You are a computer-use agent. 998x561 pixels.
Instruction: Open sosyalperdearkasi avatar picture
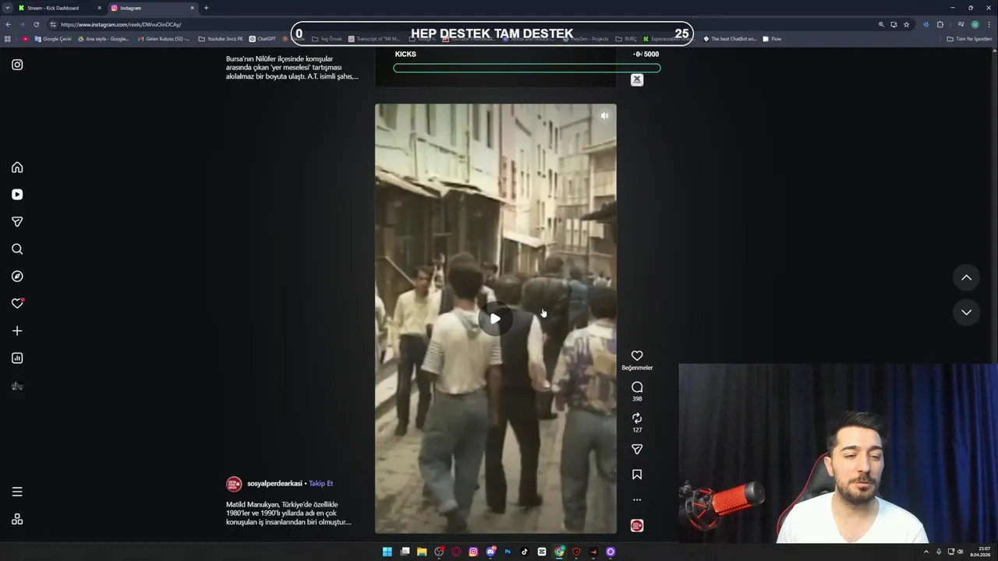coord(234,485)
